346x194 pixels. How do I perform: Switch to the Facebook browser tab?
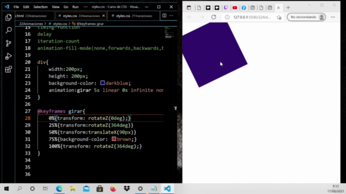(244, 8)
